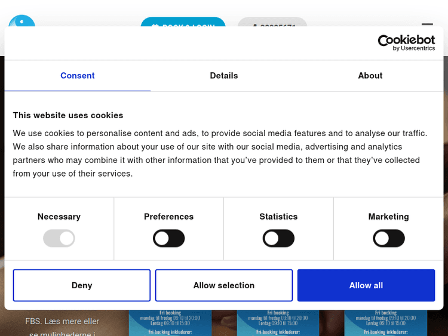Screen dimensions: 448x336
Task: Click the rightmost Fri booking card
Action: tap(385, 323)
